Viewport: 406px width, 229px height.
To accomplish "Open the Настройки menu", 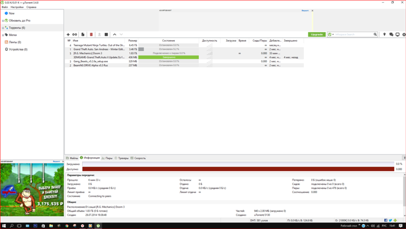I will [17, 7].
